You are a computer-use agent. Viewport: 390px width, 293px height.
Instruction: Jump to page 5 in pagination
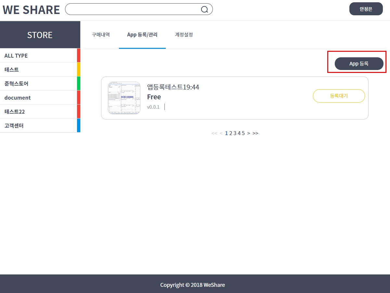point(243,133)
